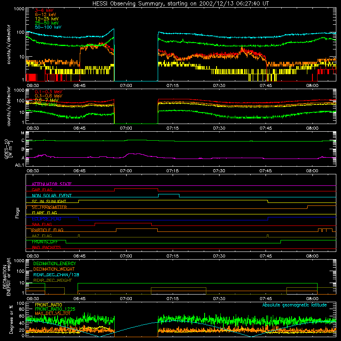Pick the 50-100 keV legend label
341x341 pixels.
click(x=48, y=27)
